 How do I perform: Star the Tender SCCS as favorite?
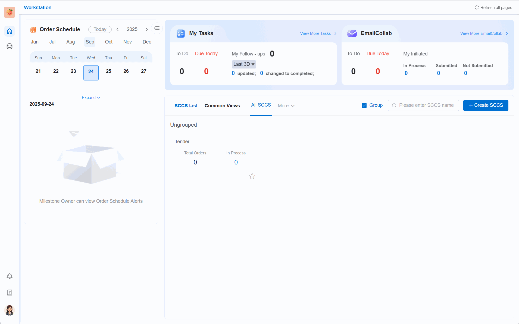252,176
